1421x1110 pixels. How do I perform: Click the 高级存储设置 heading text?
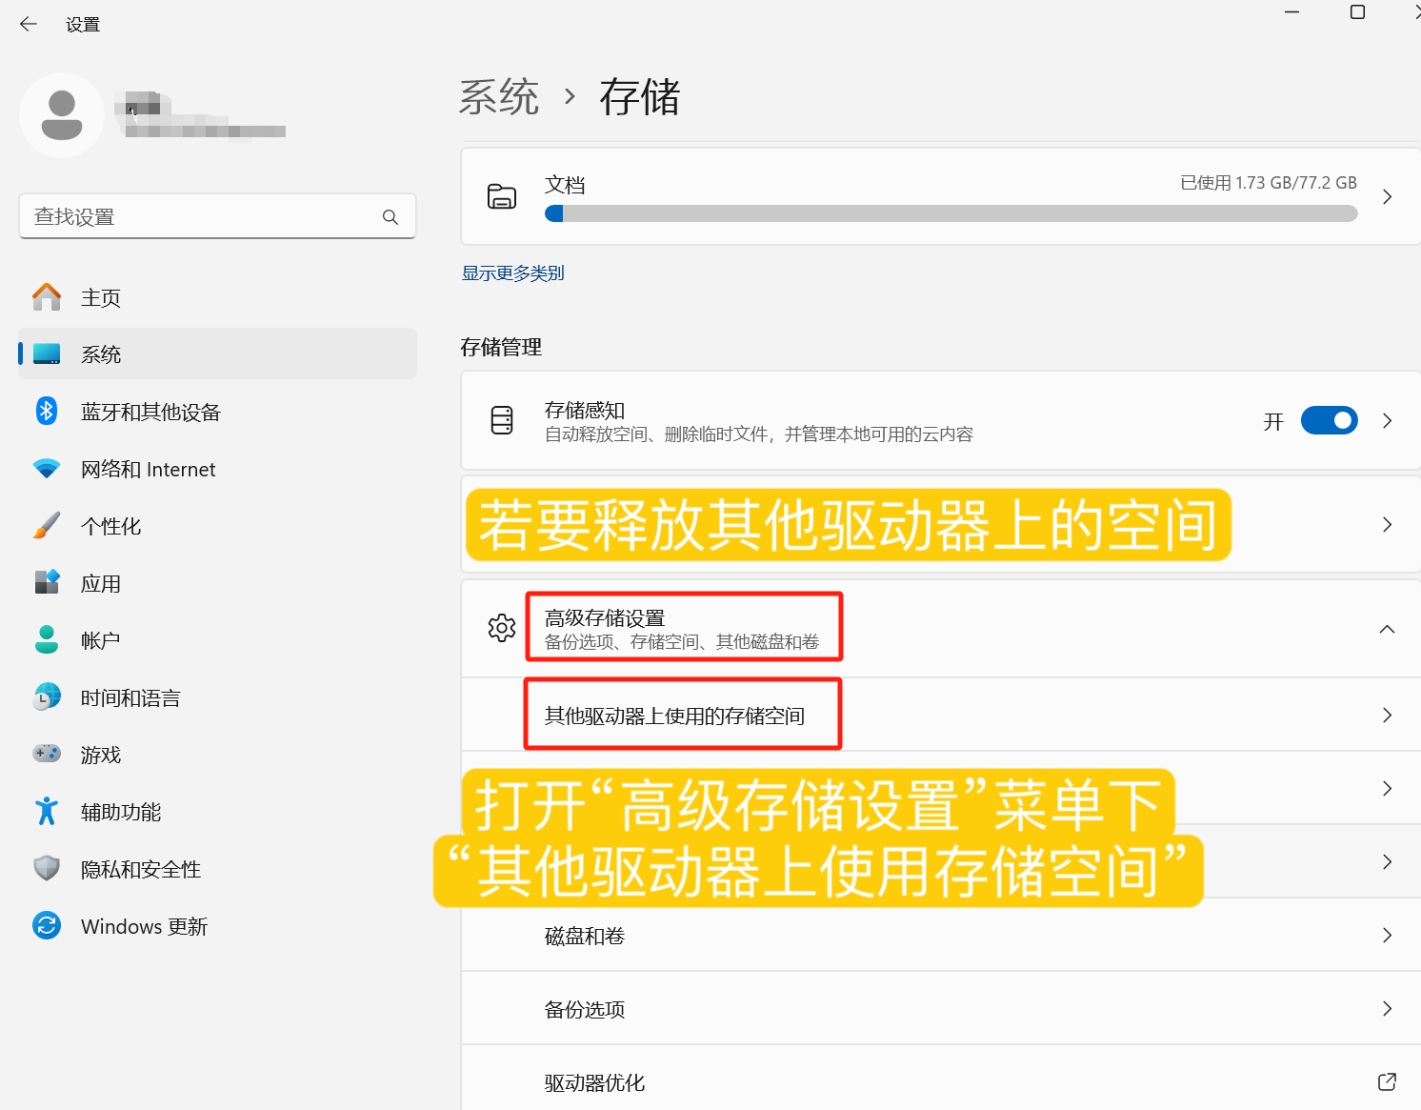pos(605,618)
